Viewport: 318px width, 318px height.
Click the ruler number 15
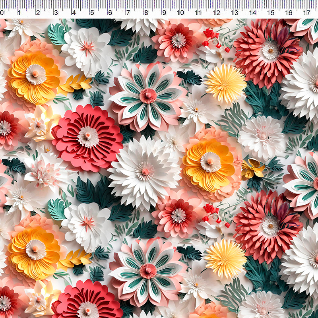(x=271, y=13)
